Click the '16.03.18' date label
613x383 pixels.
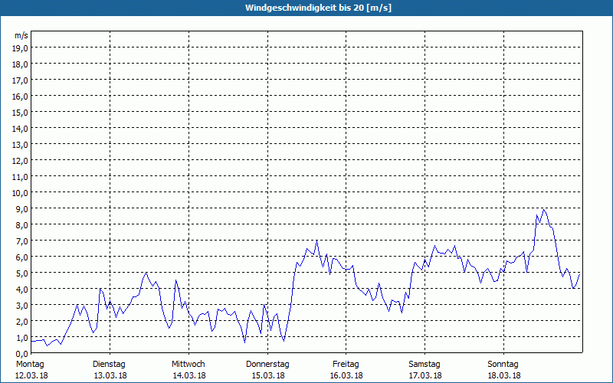pos(346,375)
